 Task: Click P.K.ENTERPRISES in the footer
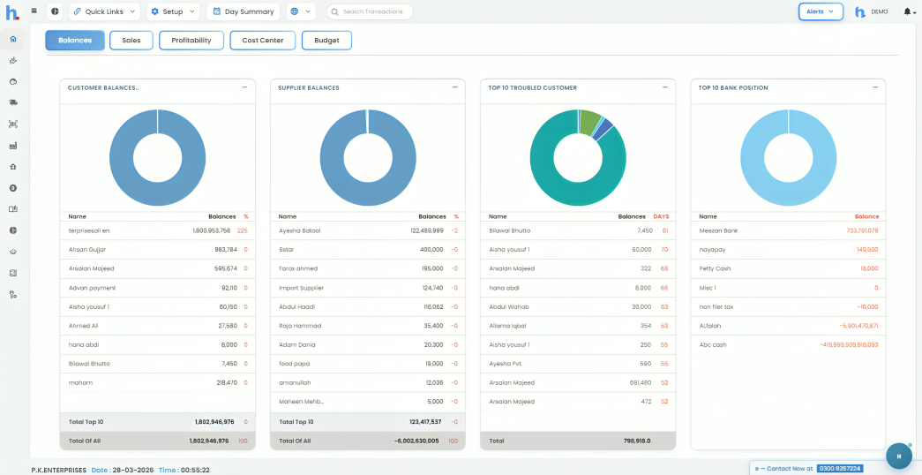59,470
